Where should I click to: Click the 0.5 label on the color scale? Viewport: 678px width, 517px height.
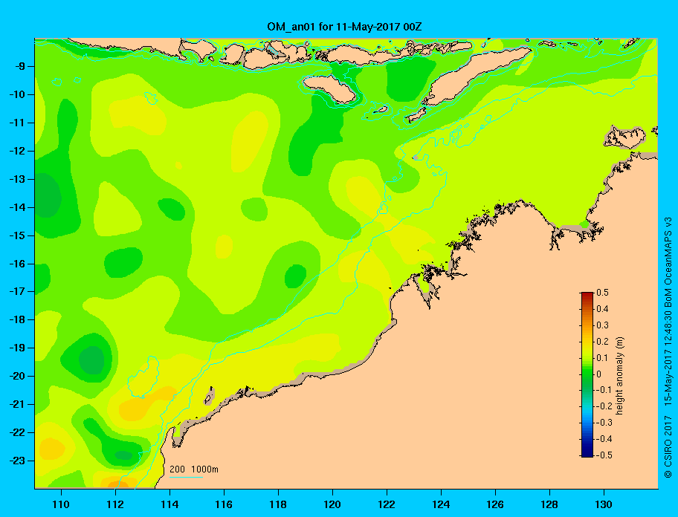[602, 293]
